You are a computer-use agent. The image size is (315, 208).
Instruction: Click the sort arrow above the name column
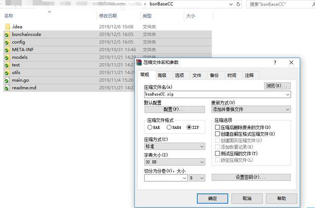click(x=49, y=12)
